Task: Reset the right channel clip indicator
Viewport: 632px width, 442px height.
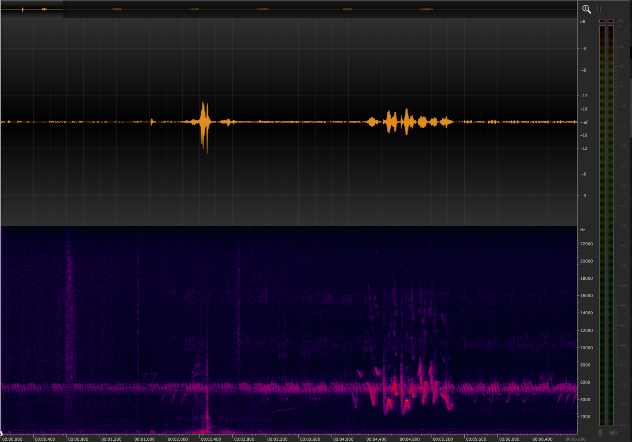Action: pyautogui.click(x=611, y=20)
